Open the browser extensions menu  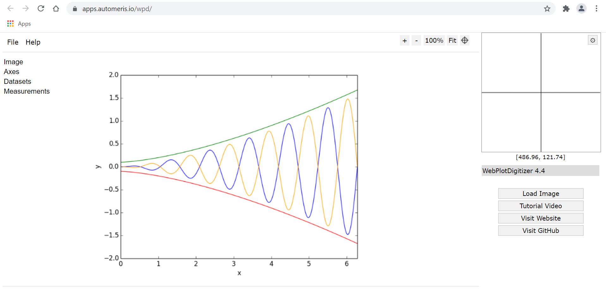(566, 9)
